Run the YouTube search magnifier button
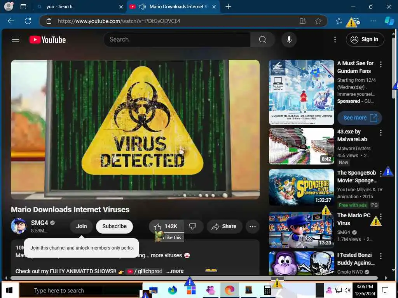This screenshot has height=298, width=398. (x=262, y=40)
